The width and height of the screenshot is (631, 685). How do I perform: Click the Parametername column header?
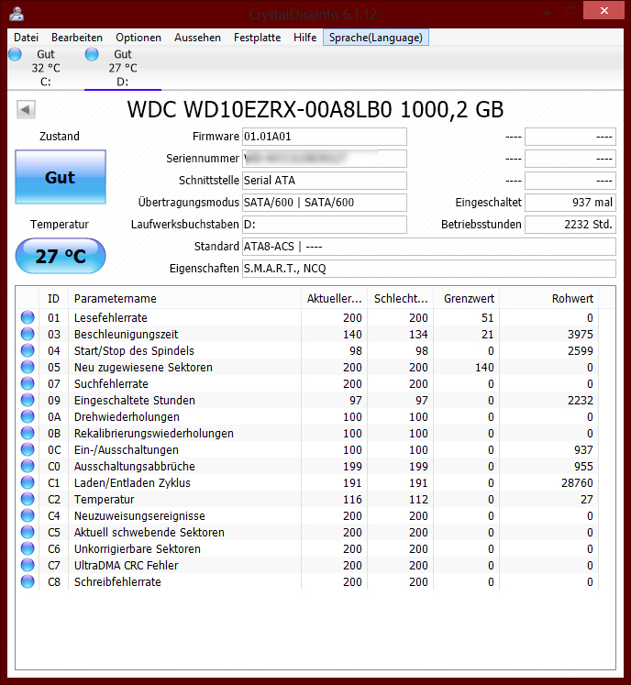(185, 299)
